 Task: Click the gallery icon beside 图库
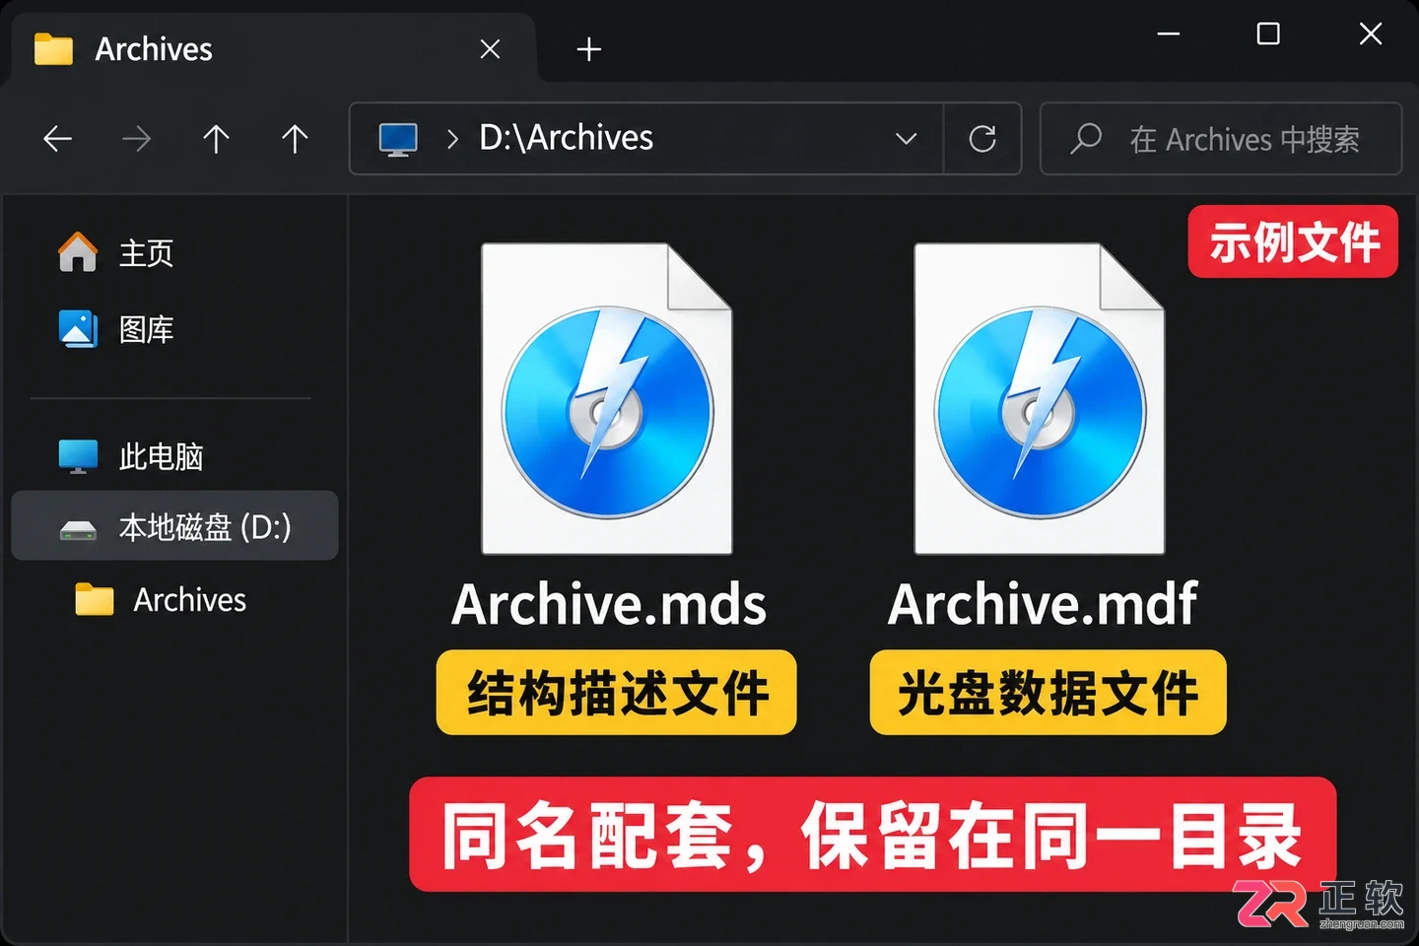(x=78, y=329)
